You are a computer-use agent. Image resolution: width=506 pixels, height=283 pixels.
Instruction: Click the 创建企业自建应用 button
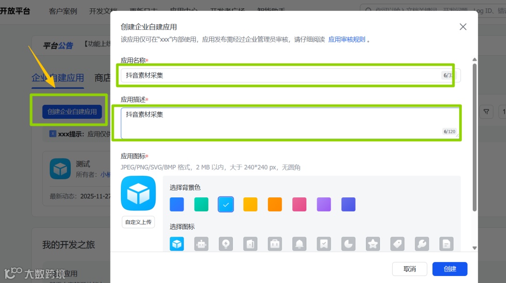(72, 112)
